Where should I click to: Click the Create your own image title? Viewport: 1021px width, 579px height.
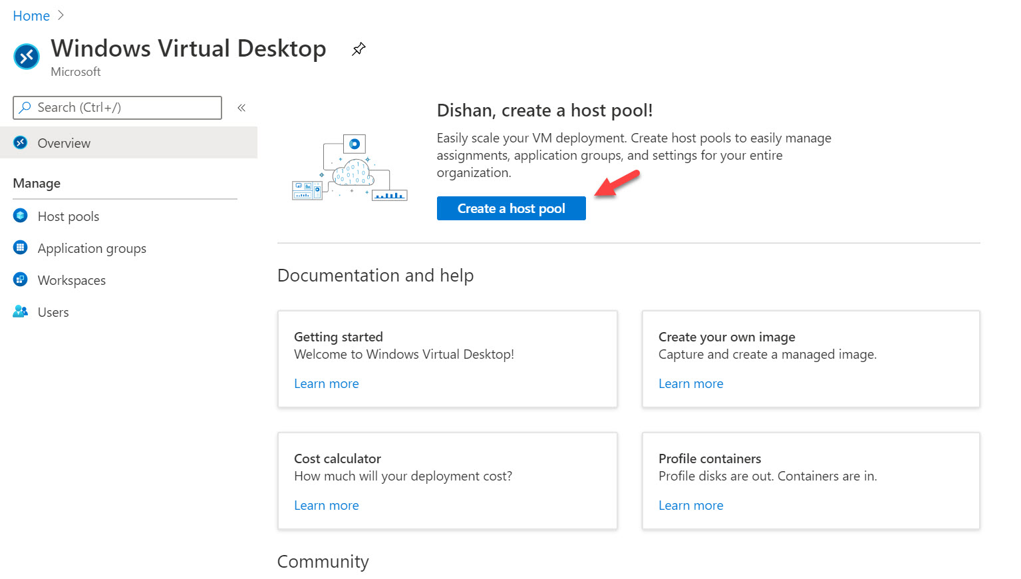coord(727,337)
